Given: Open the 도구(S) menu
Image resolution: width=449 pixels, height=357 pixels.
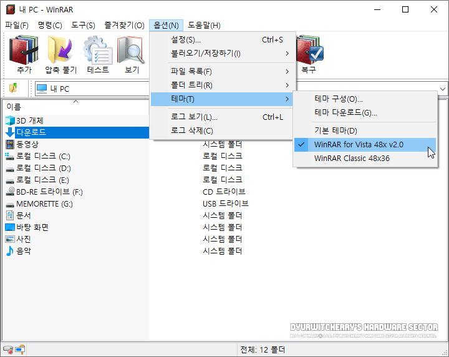Looking at the screenshot, I should click(83, 25).
